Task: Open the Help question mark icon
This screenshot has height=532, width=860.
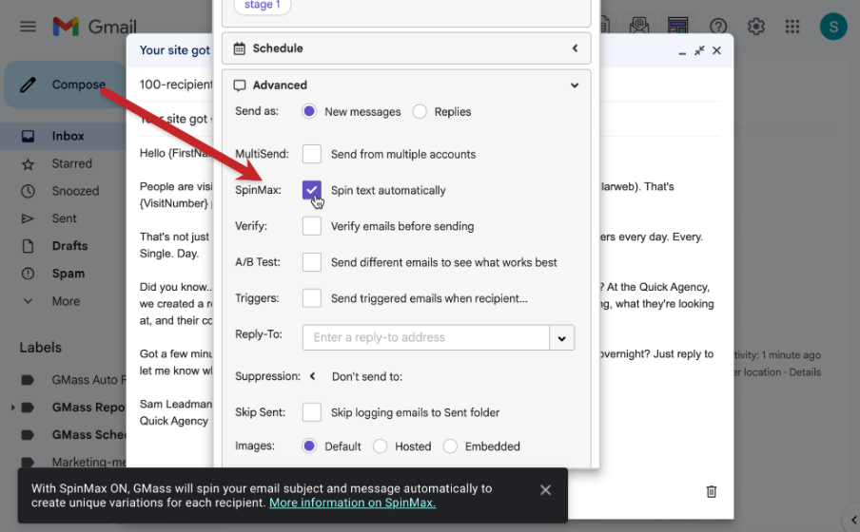Action: click(718, 27)
